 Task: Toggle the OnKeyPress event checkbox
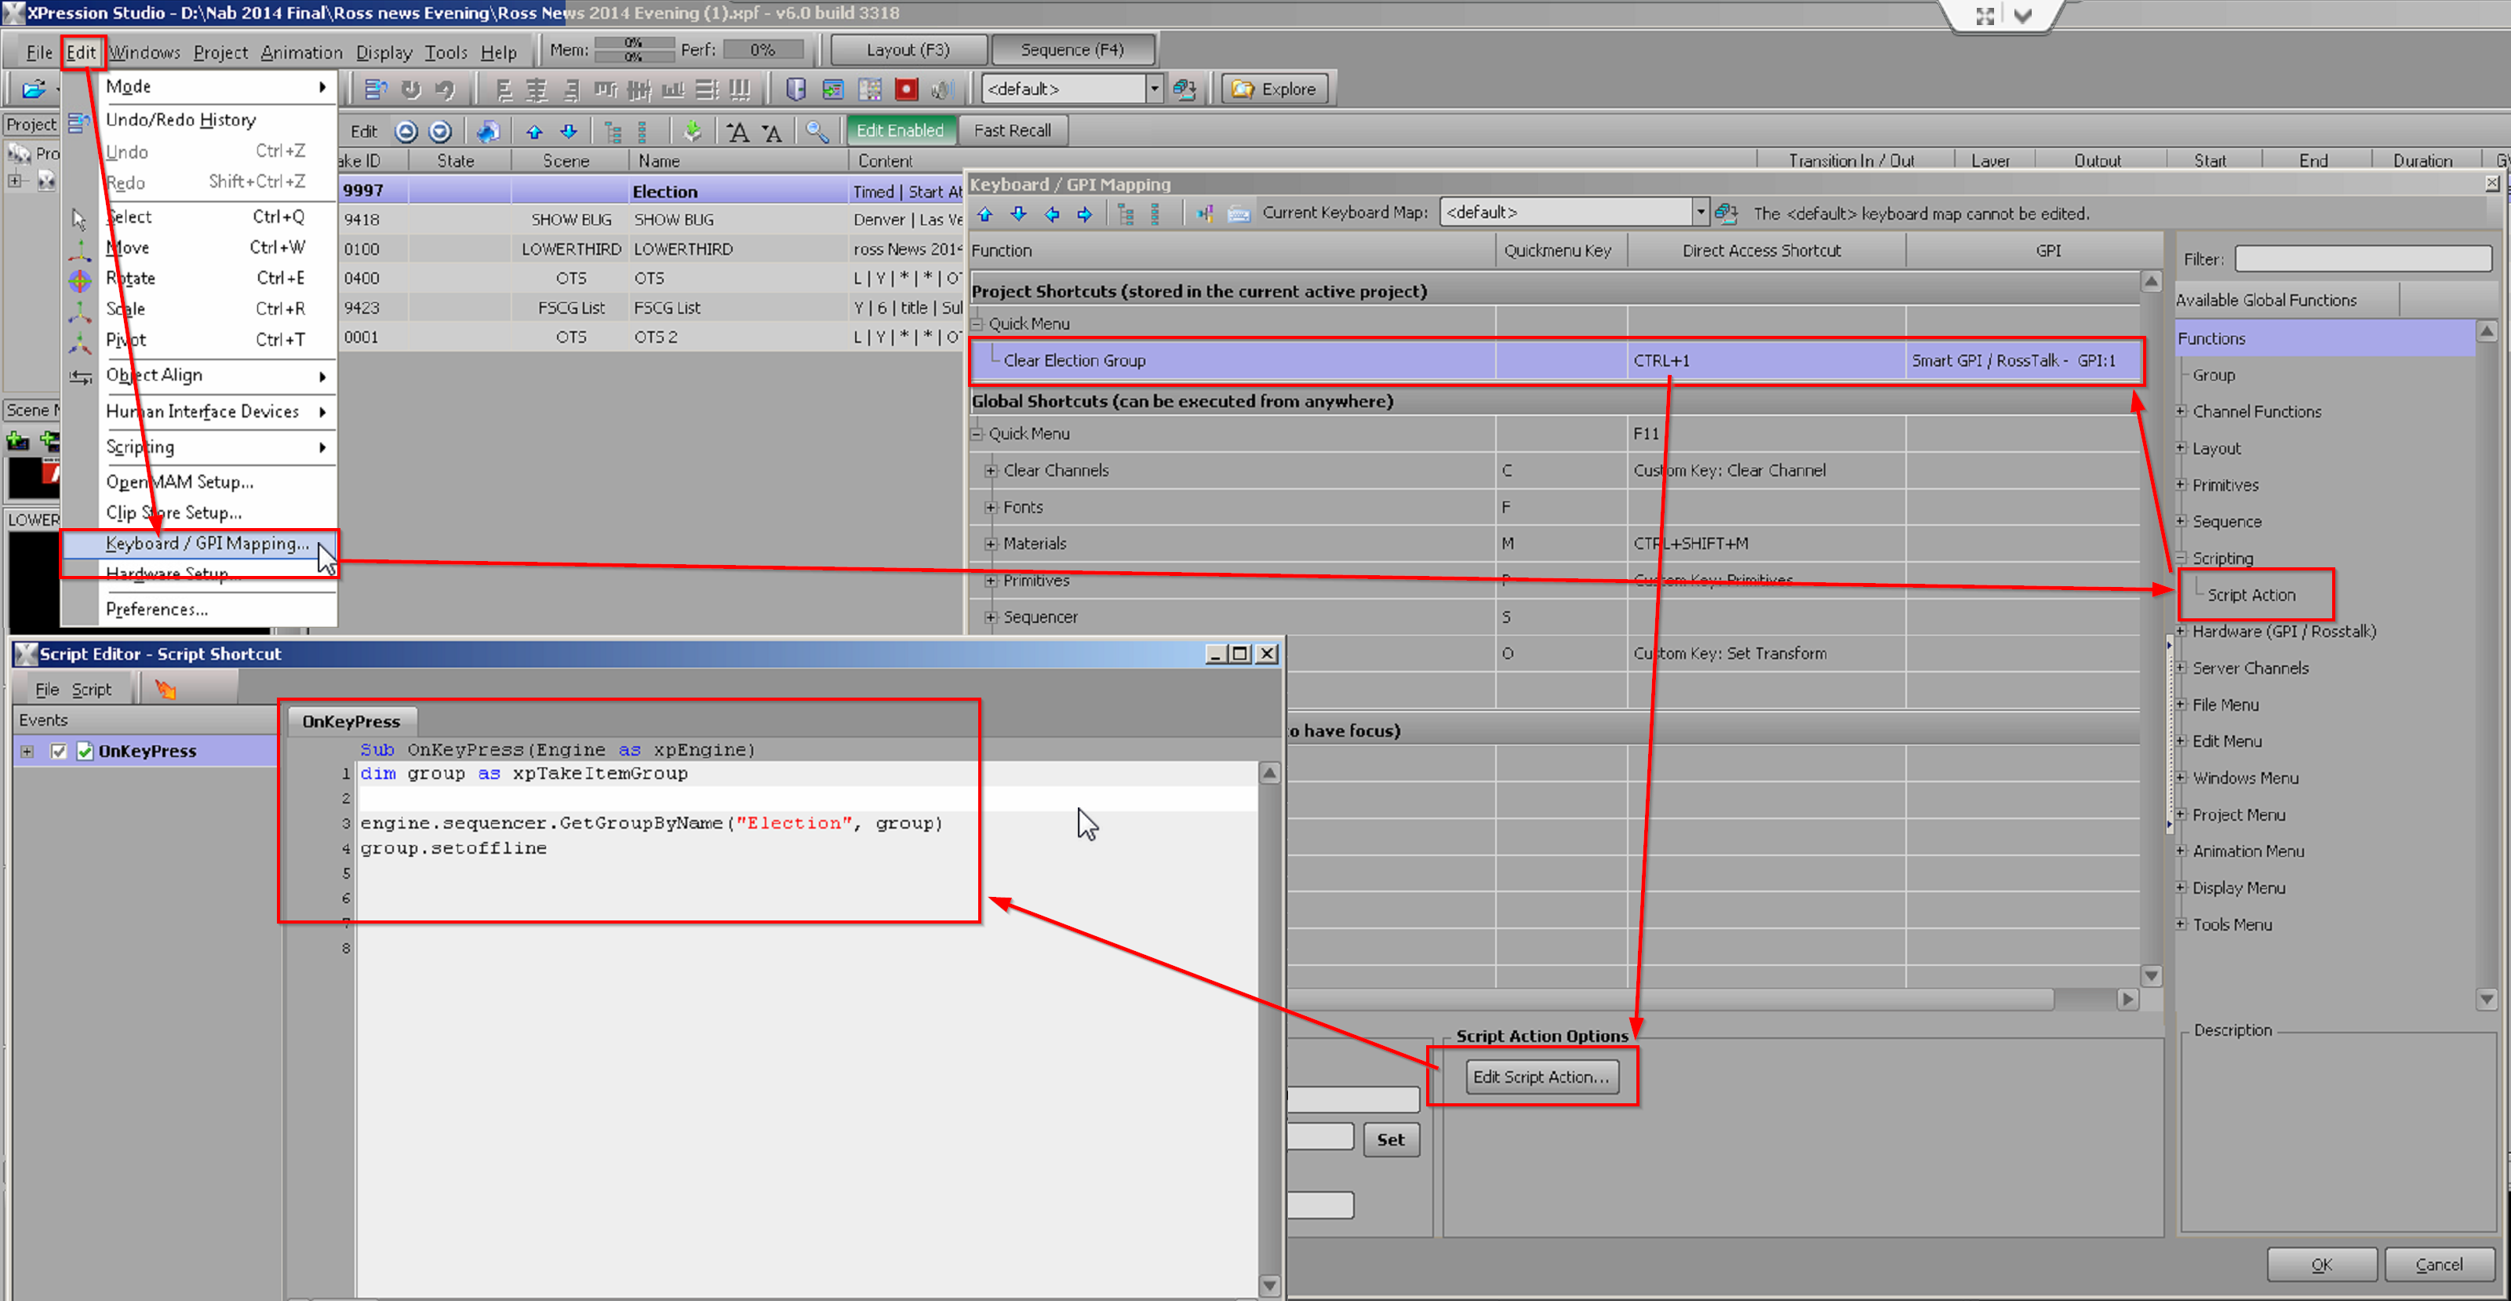pos(59,751)
